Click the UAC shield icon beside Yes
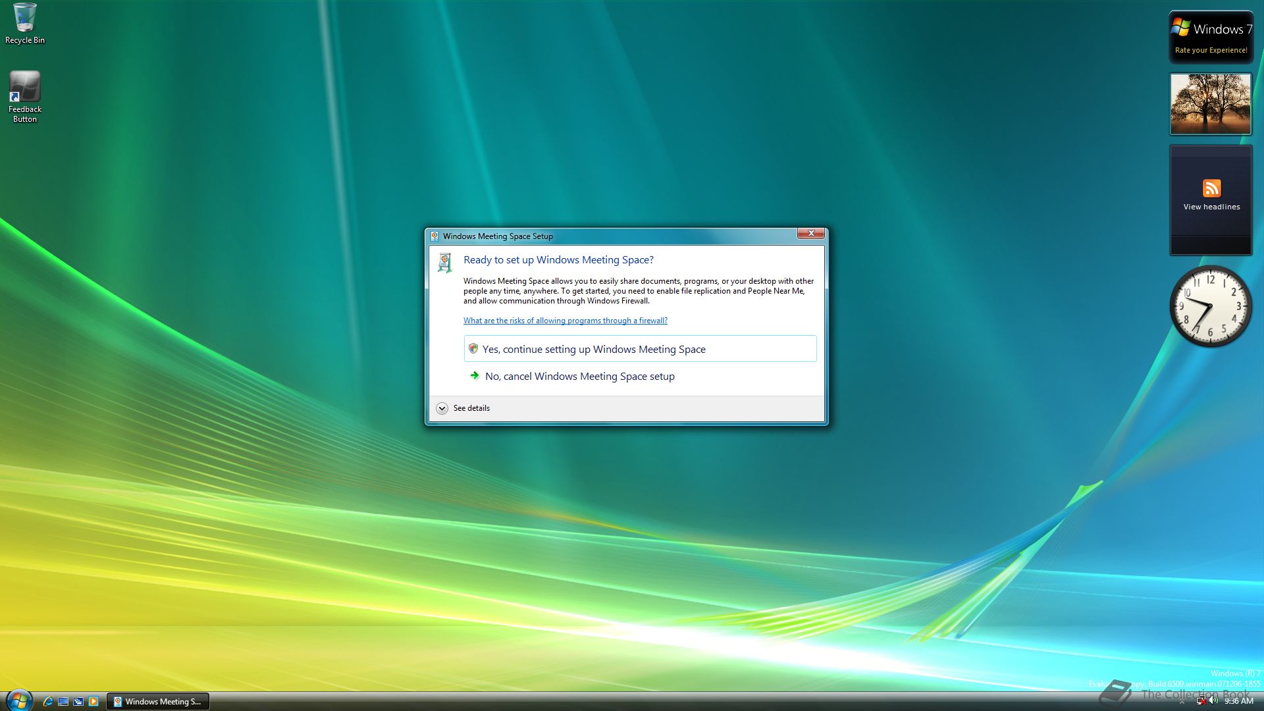Viewport: 1264px width, 711px height. [473, 349]
